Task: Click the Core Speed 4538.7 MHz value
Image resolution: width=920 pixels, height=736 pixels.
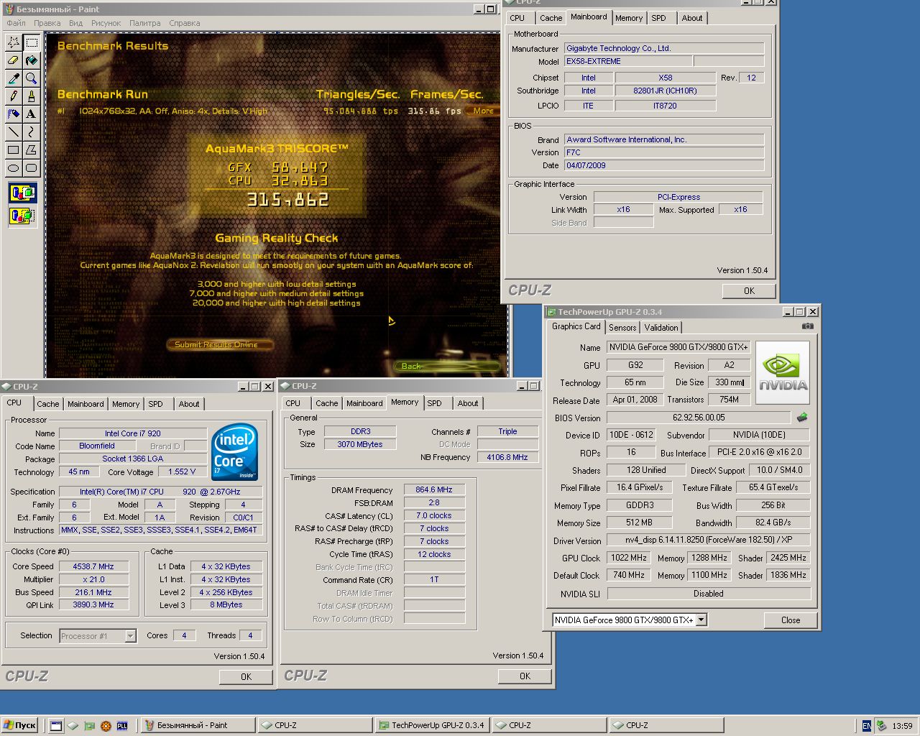Action: pos(93,566)
